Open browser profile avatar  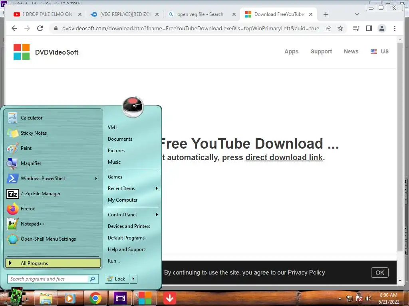(x=381, y=28)
